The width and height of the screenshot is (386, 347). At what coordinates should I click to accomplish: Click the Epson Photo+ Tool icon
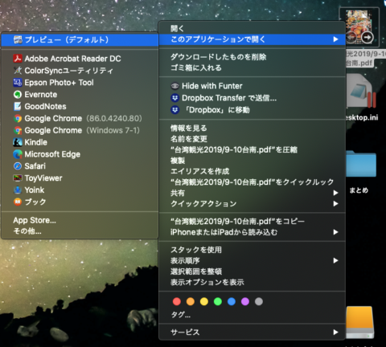tap(18, 83)
